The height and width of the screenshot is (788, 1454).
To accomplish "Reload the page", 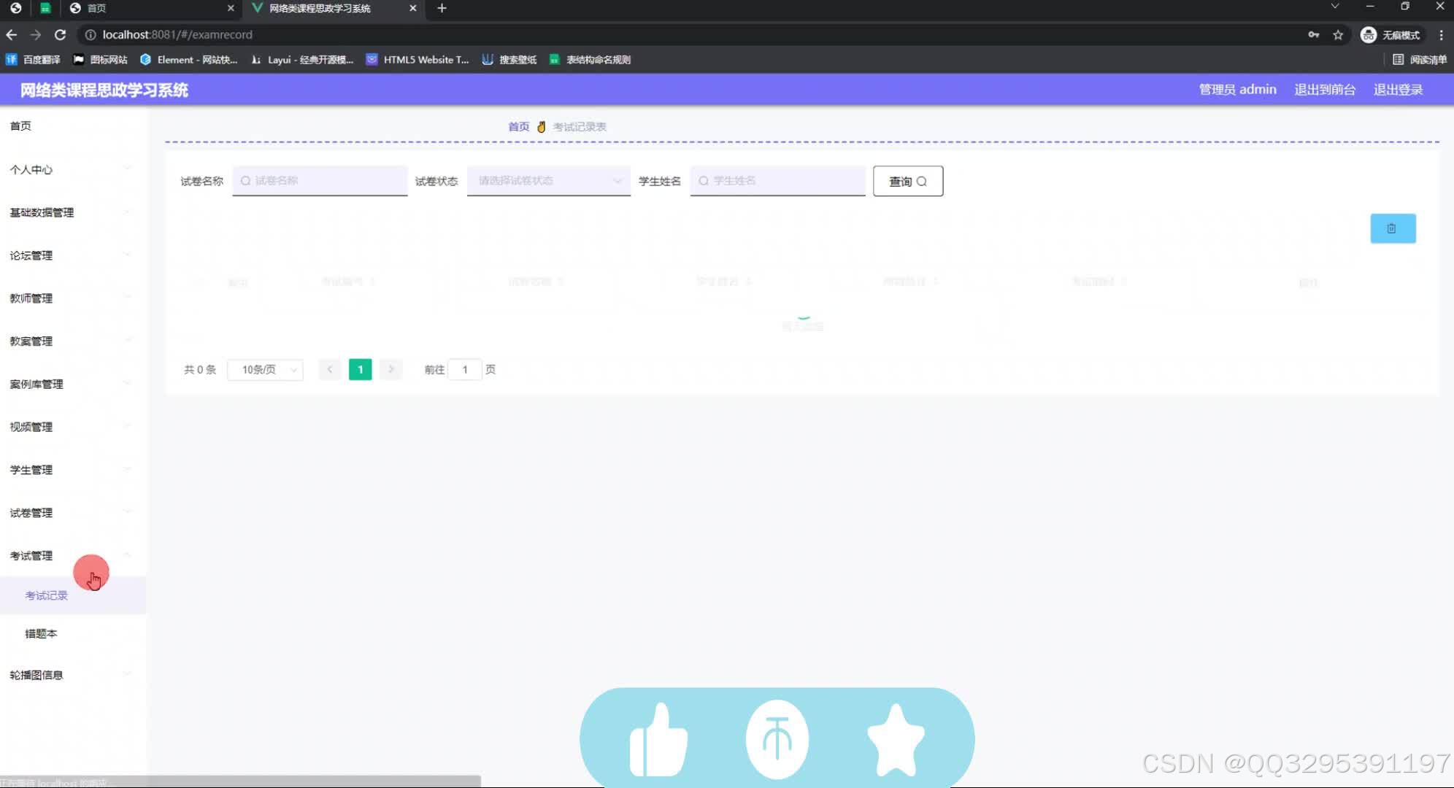I will (x=61, y=35).
